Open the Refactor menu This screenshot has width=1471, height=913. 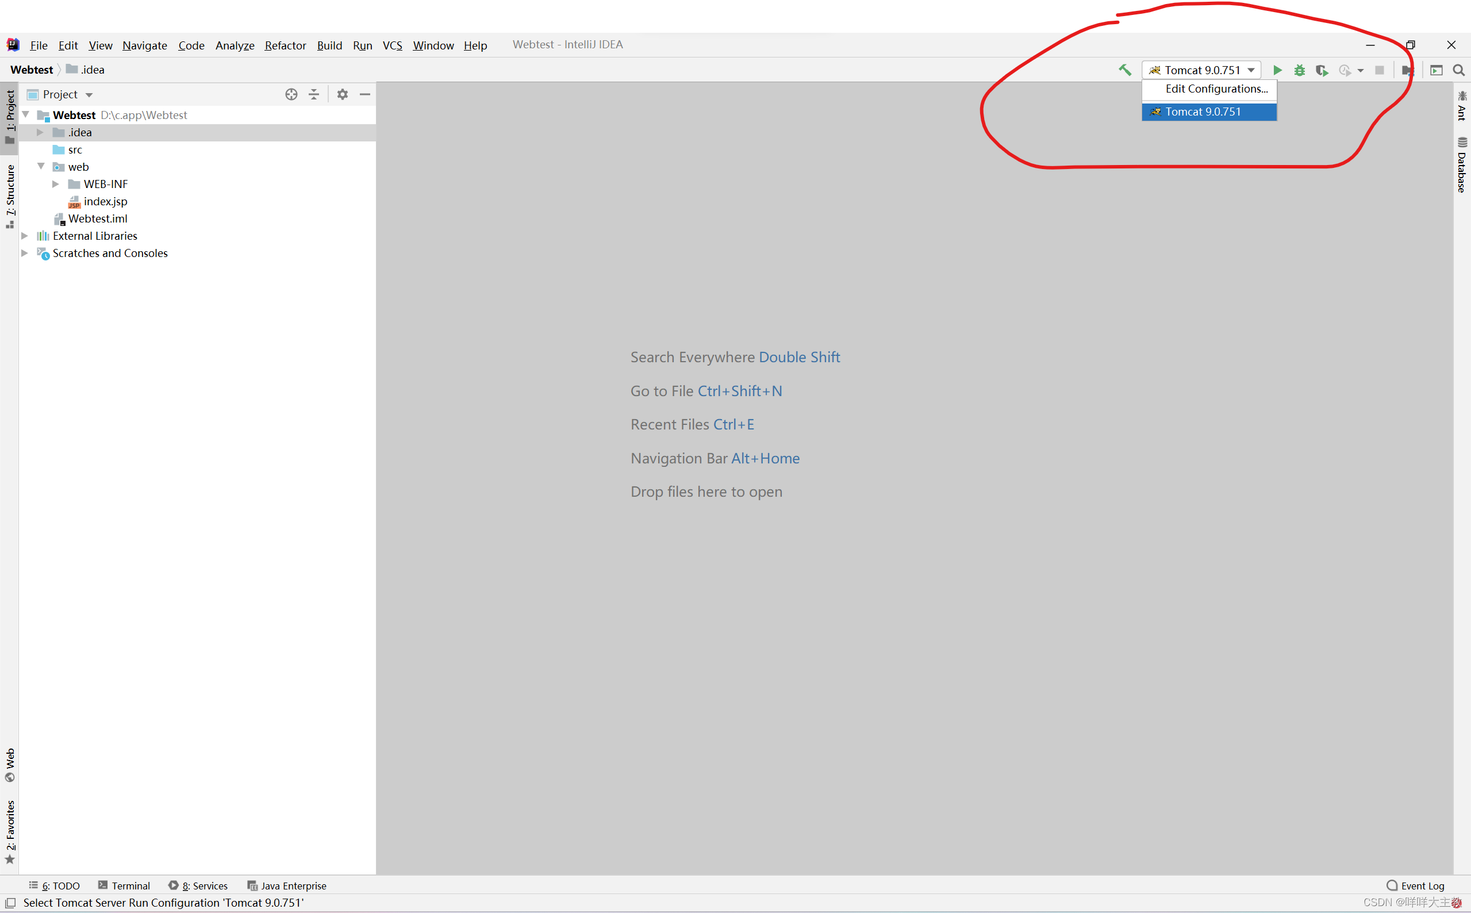[285, 45]
